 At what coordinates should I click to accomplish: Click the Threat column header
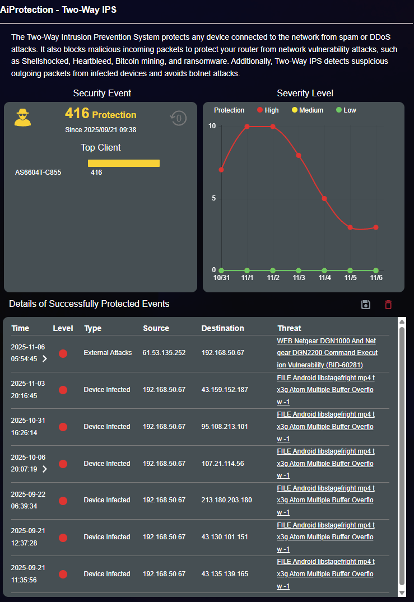pyautogui.click(x=289, y=328)
